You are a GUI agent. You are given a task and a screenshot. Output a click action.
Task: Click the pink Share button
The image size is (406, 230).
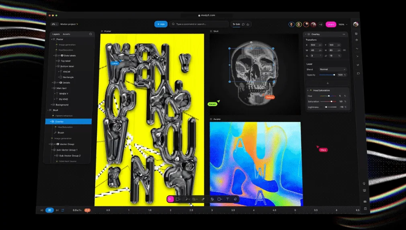[330, 25]
